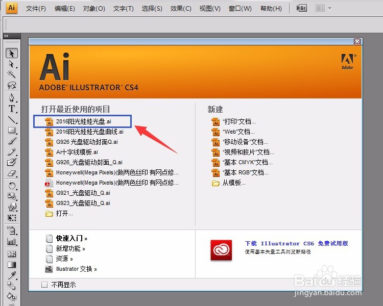This screenshot has width=383, height=306.
Task: Open the workspace switcher dropdown arrow
Action: (x=330, y=9)
